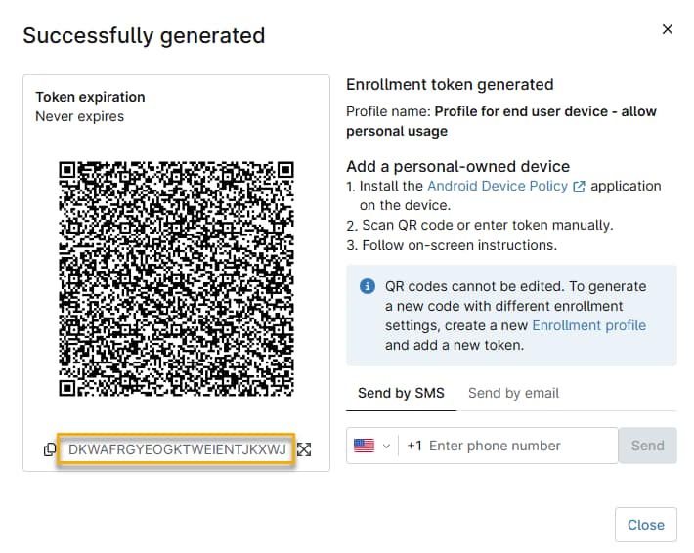Switch to the Send by SMS tab
This screenshot has height=553, width=694.
point(401,393)
